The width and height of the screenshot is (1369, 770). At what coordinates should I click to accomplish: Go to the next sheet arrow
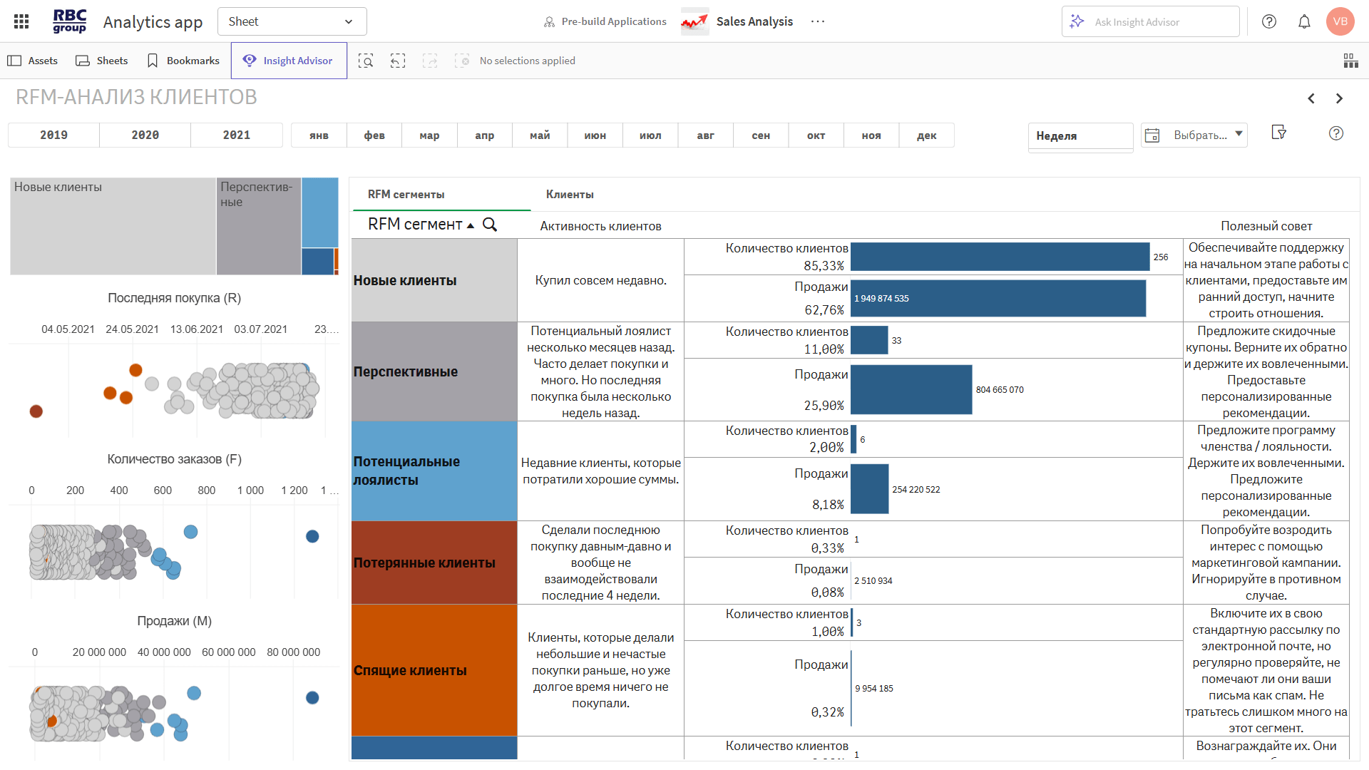[1339, 98]
